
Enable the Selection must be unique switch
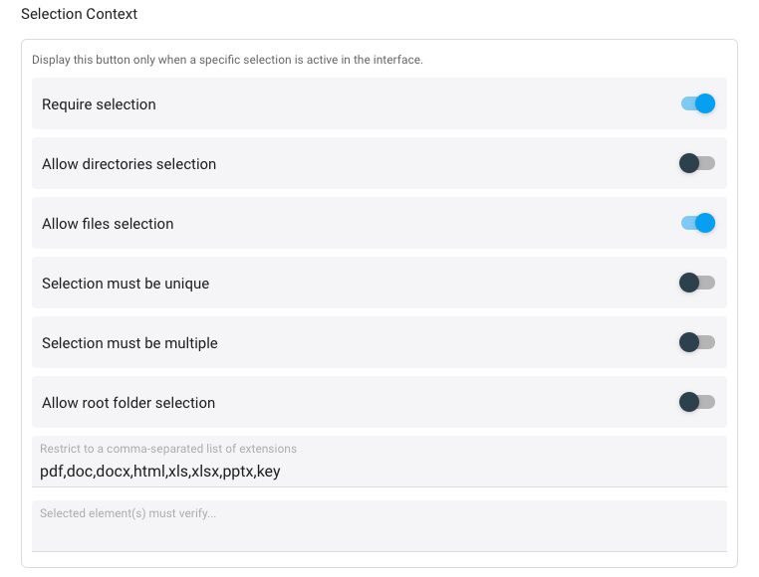coord(697,283)
